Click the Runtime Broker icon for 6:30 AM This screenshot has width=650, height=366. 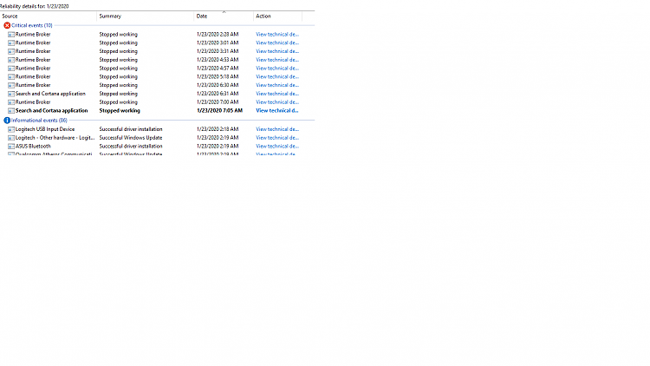[x=11, y=86]
